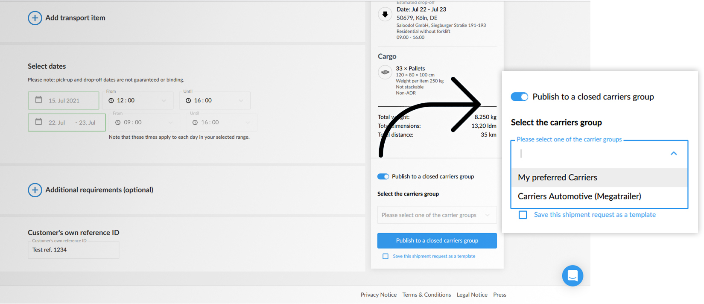Click the pallets cargo icon
Screen dimensions: 704x304
385,72
